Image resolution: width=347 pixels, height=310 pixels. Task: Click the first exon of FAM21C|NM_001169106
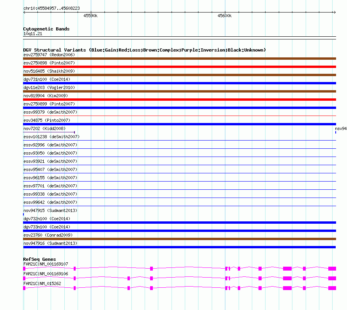(24, 278)
